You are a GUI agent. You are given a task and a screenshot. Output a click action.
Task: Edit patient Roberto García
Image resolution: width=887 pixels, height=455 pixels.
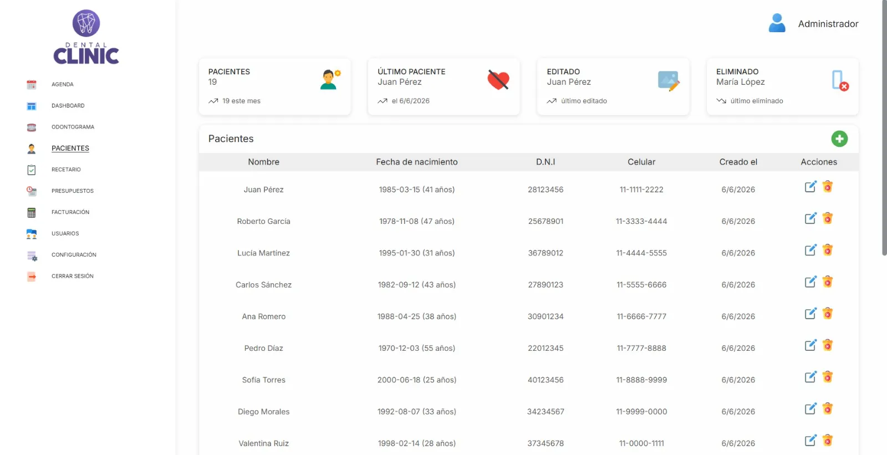[x=810, y=218]
